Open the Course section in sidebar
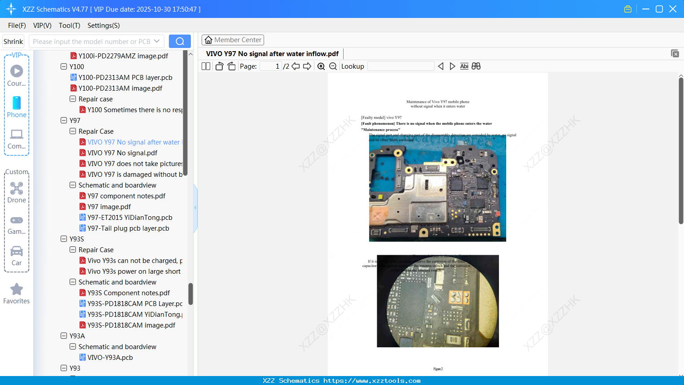Screen dimensions: 684x385 pyautogui.click(x=17, y=75)
